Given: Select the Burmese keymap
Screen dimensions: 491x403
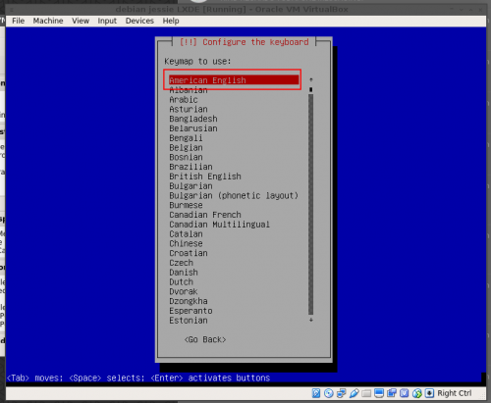Looking at the screenshot, I should (186, 205).
